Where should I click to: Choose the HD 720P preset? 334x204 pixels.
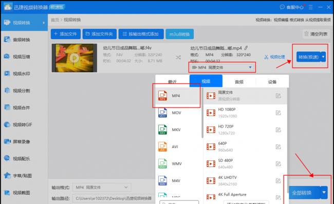click(246, 129)
